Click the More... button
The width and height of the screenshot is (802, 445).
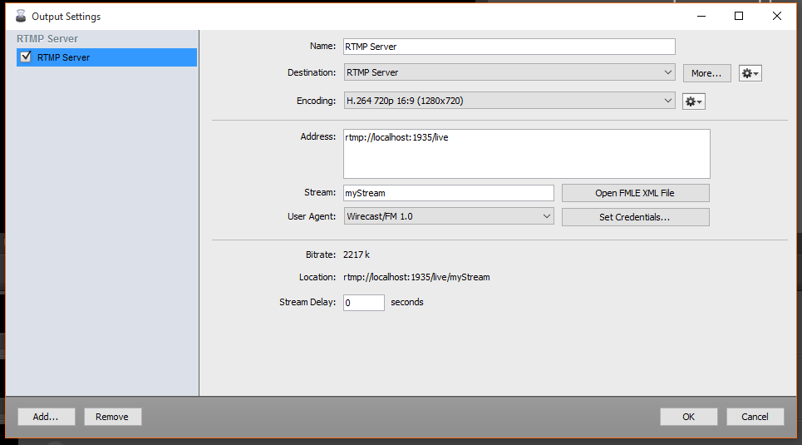[x=707, y=73]
